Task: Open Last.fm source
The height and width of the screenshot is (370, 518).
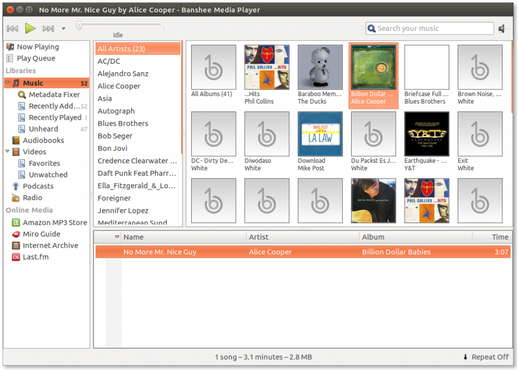Action: [x=30, y=257]
